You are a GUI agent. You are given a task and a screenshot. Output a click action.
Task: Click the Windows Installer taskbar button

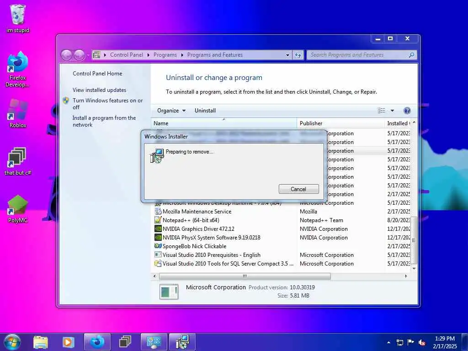click(x=182, y=342)
